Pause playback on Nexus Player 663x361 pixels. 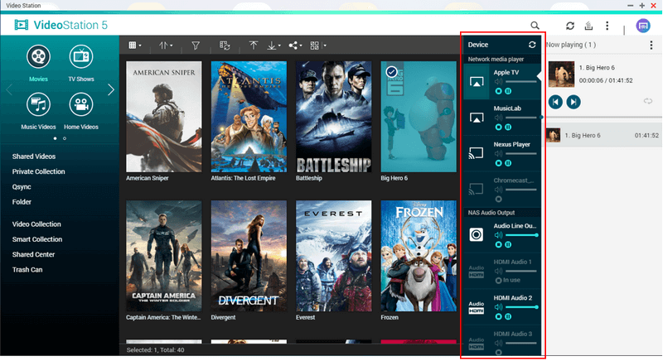pyautogui.click(x=508, y=163)
